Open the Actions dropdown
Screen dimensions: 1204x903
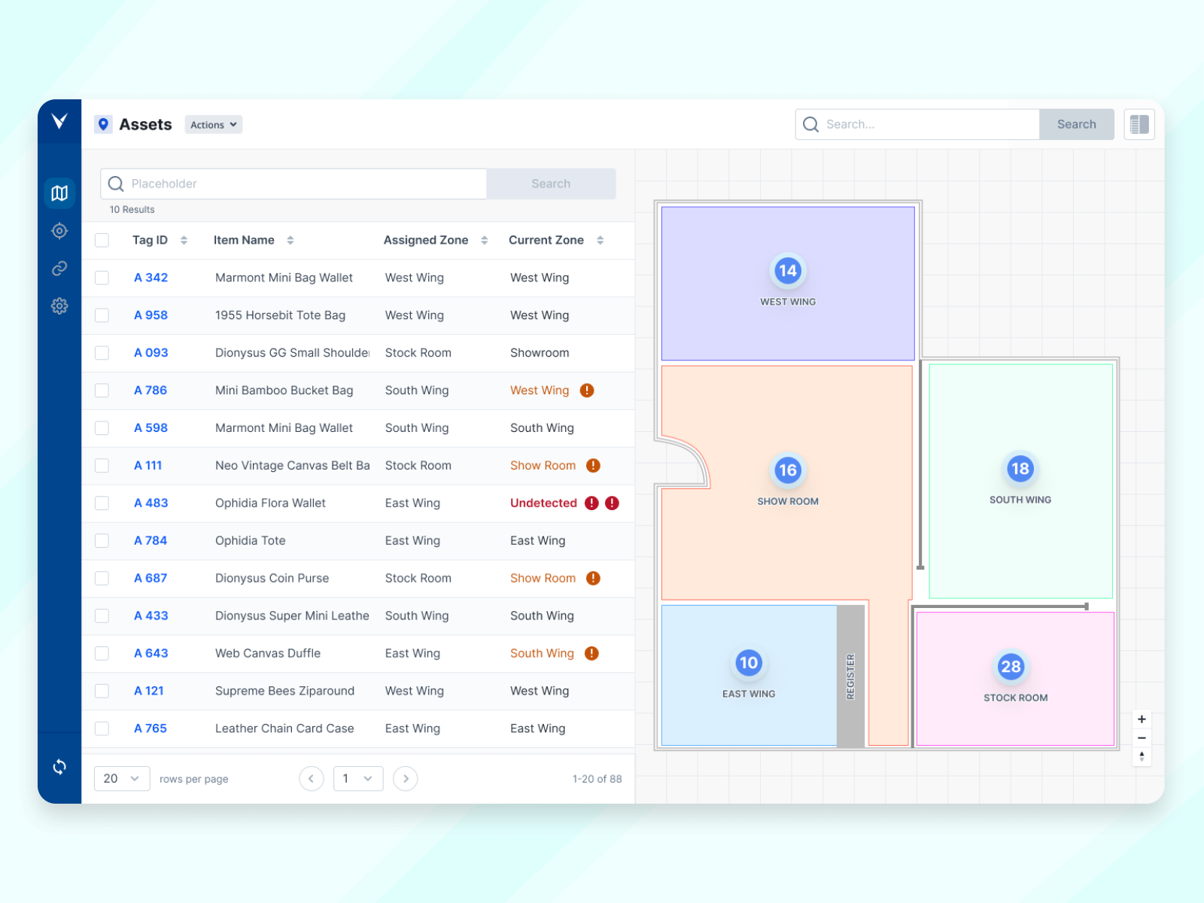pos(213,124)
